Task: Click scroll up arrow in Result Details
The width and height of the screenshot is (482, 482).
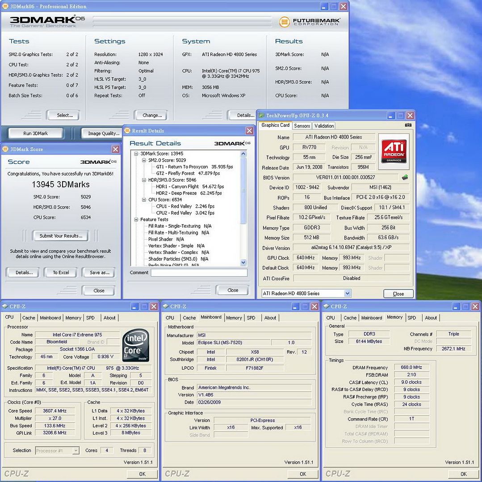Action: pyautogui.click(x=243, y=154)
